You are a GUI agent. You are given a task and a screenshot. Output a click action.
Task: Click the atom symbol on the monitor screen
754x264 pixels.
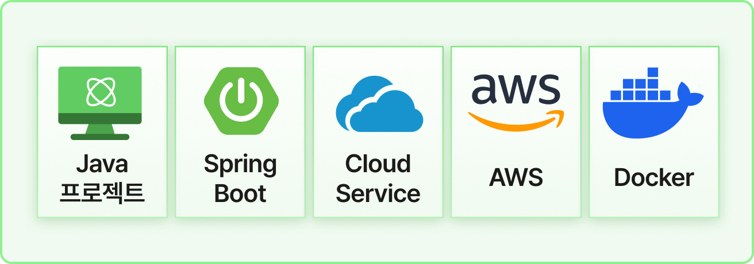[100, 92]
